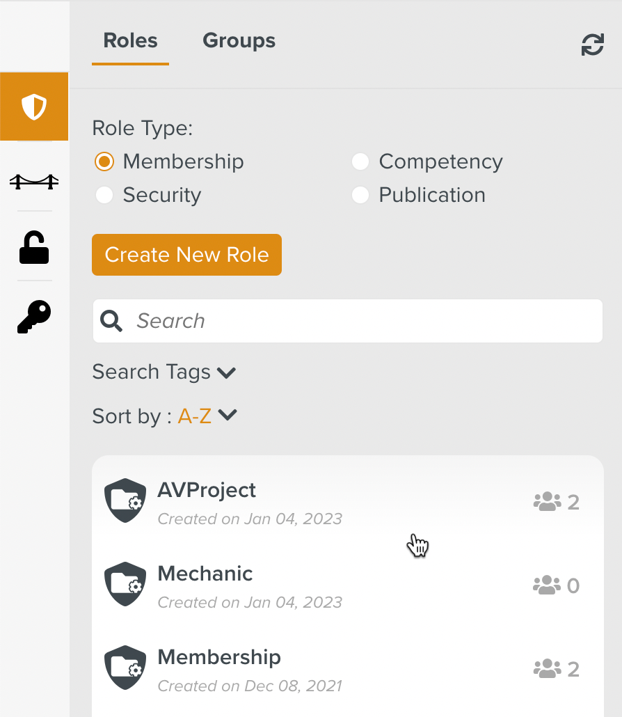Viewport: 622px width, 717px height.
Task: Click the AVProject members count icon
Action: [x=547, y=502]
